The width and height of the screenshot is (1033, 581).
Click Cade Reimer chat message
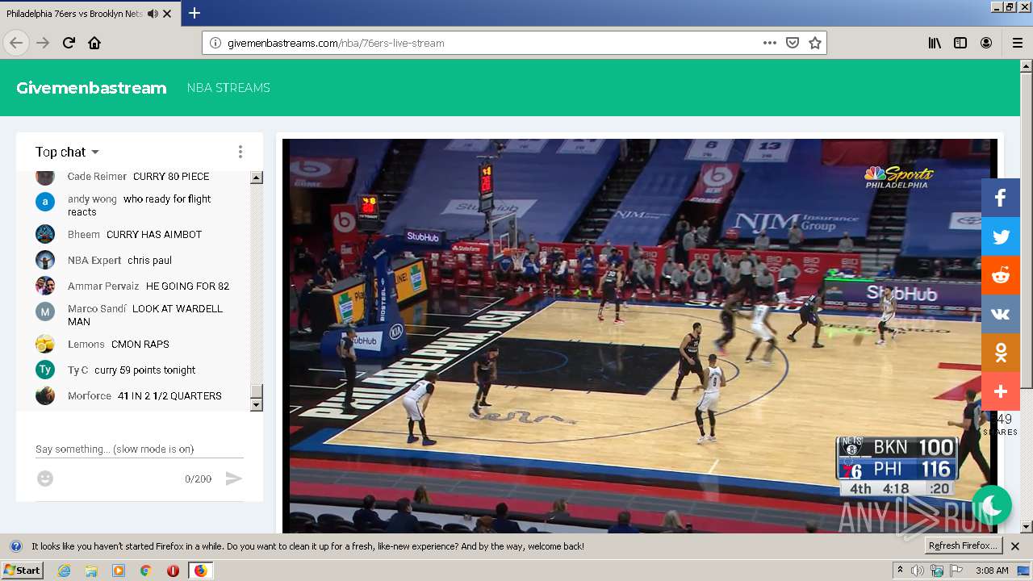[x=171, y=177]
